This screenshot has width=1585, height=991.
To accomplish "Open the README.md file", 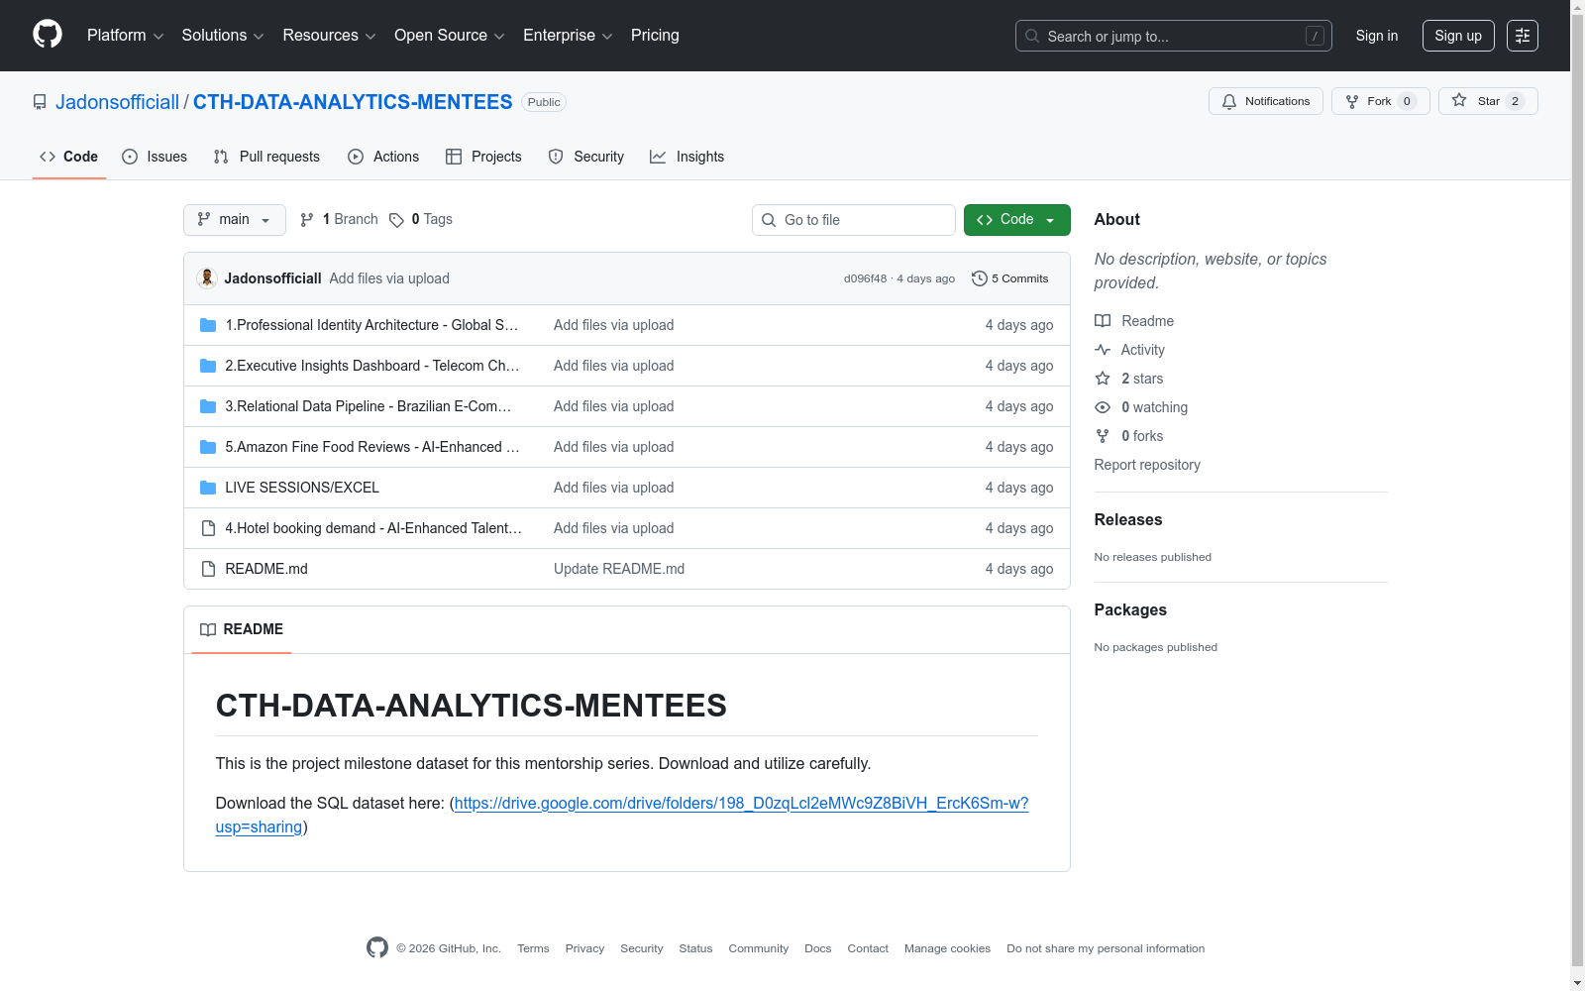I will tap(266, 569).
